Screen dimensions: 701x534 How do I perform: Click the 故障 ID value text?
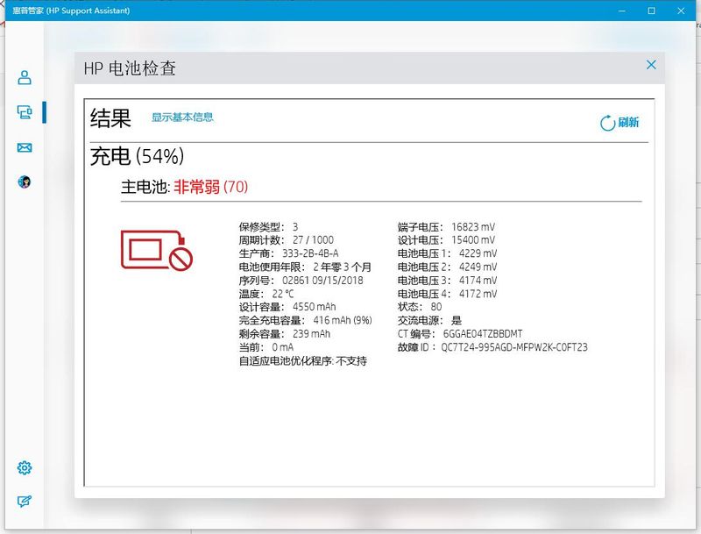[x=515, y=345]
